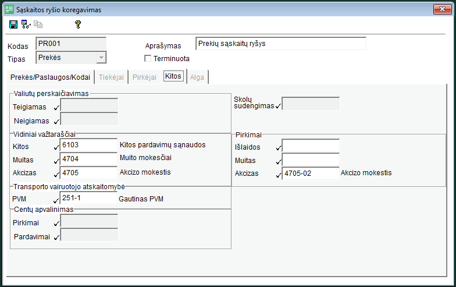Switch to the Prekės/Paslaugos/Kodai tab

(50, 77)
